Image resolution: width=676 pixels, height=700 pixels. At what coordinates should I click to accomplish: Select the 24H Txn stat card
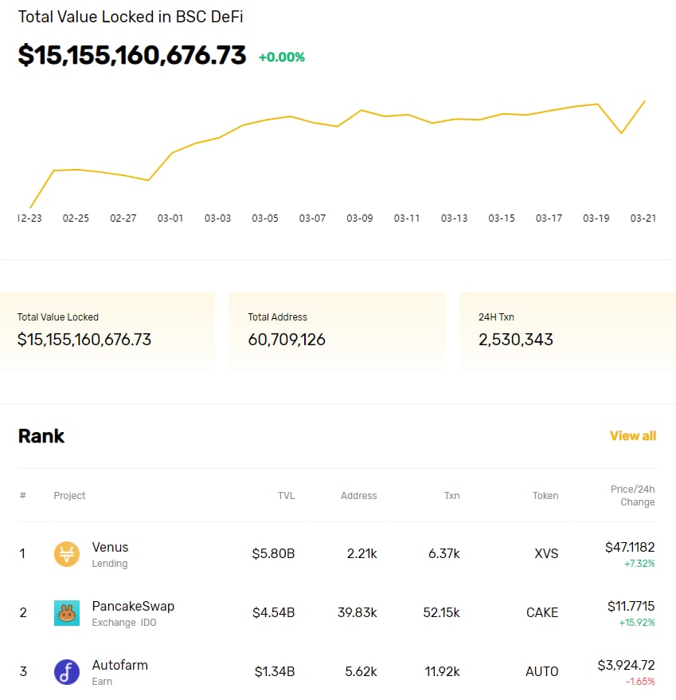point(567,330)
